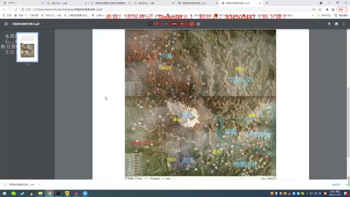Image resolution: width=350 pixels, height=197 pixels.
Task: Open the Chrome profile avatar
Action: [x=333, y=9]
